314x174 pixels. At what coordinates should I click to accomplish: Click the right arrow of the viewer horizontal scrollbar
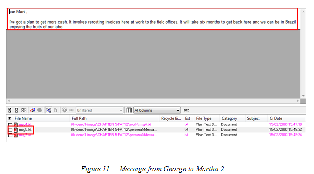[x=298, y=101]
